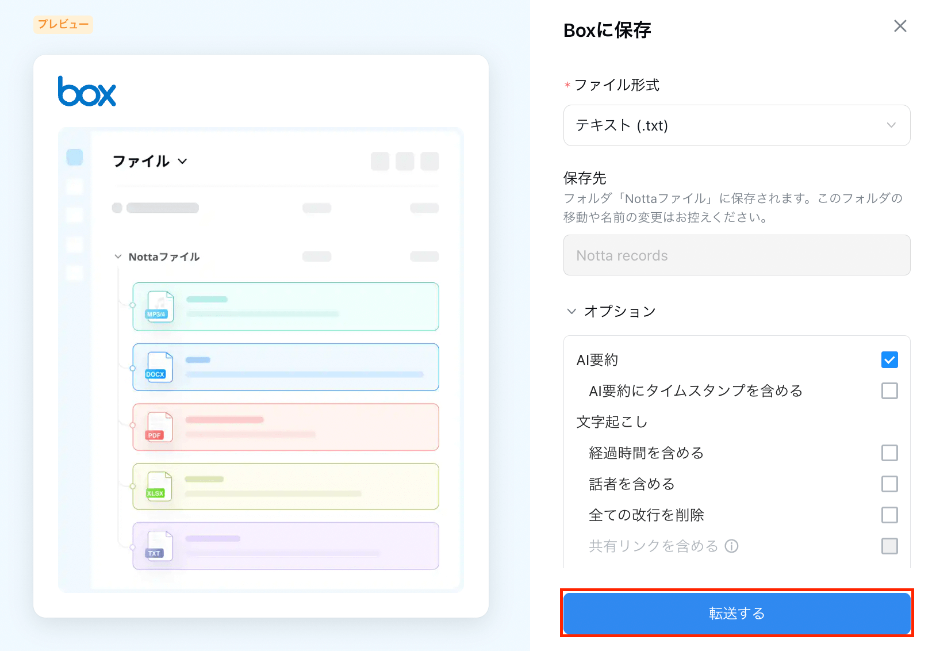Open the ファイル形式 dropdown
The width and height of the screenshot is (936, 651).
click(736, 125)
